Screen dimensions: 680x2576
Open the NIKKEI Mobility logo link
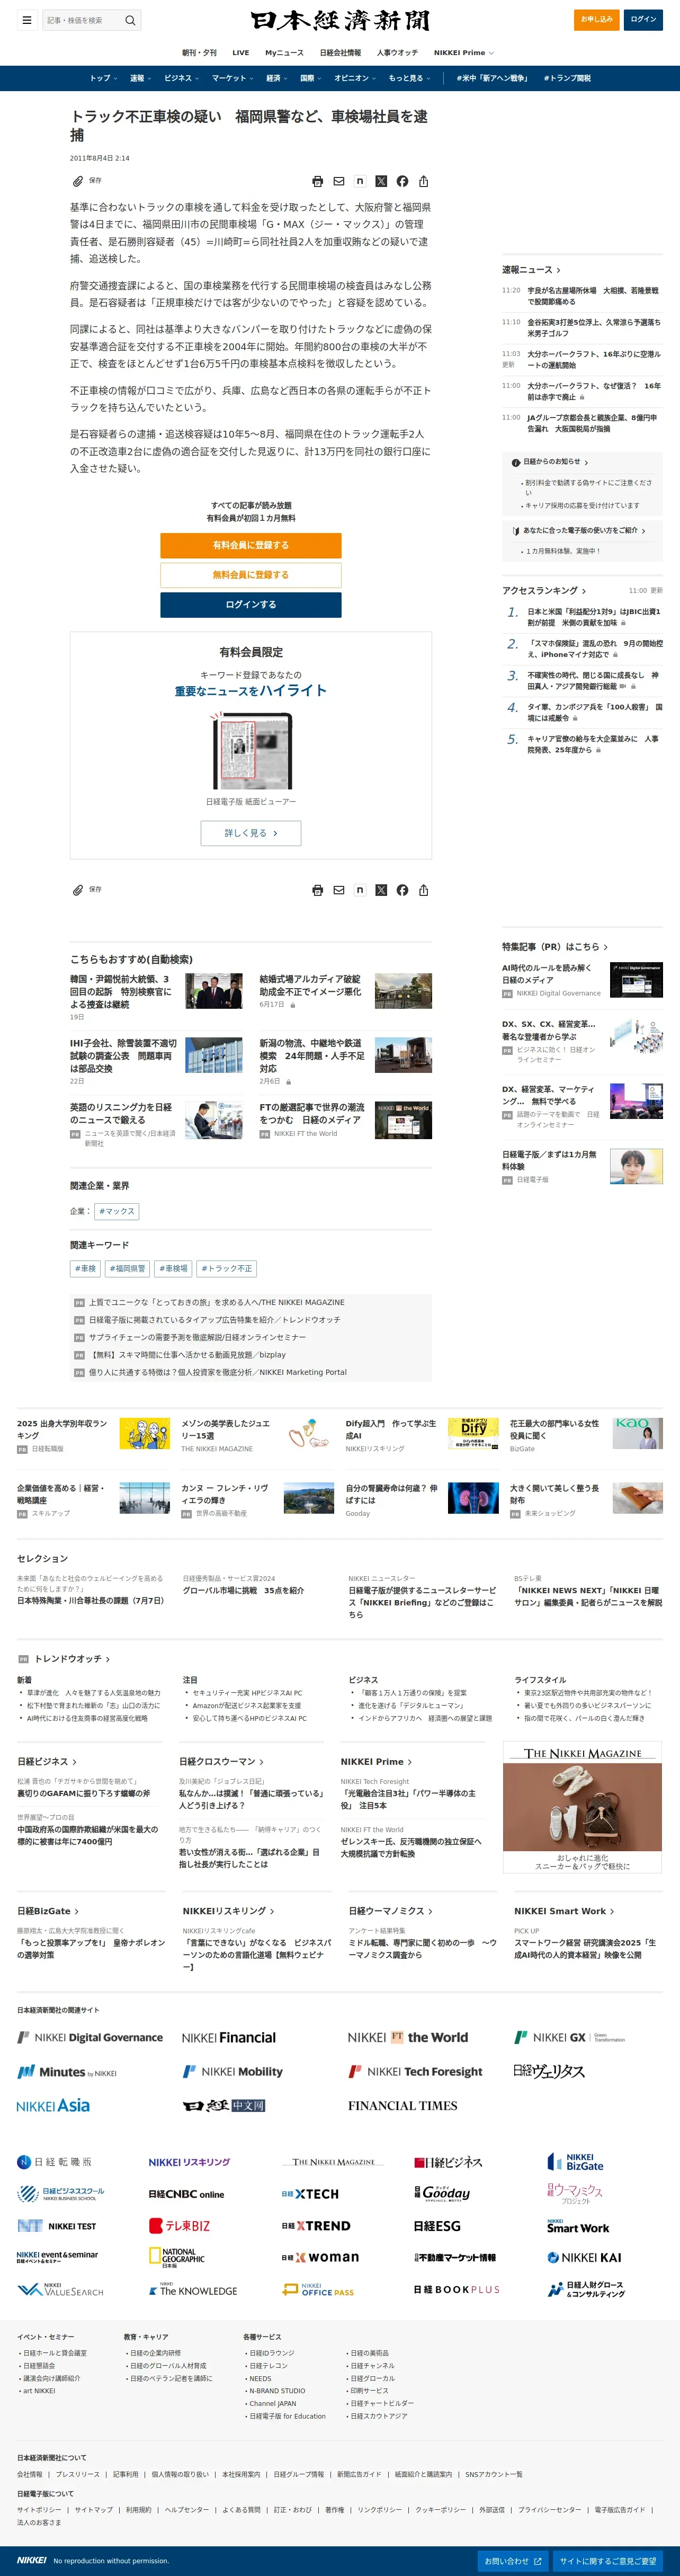click(233, 2072)
